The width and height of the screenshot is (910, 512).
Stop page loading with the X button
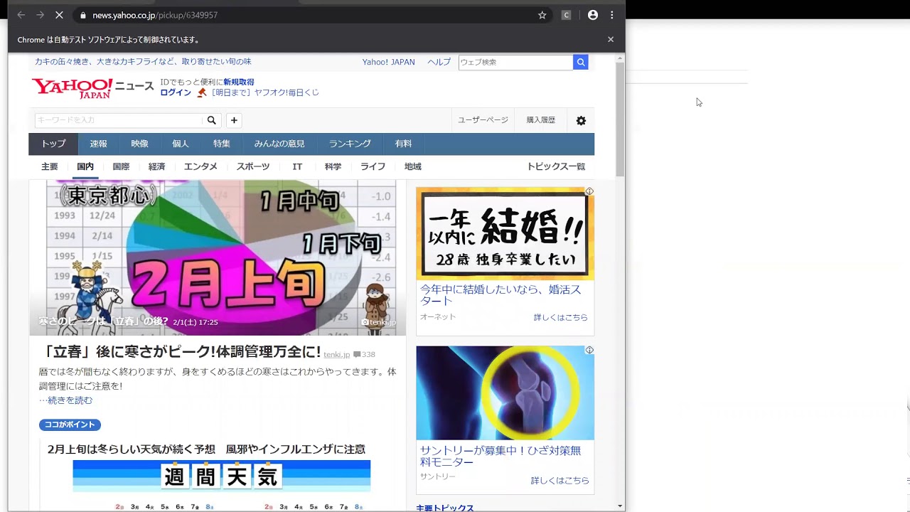pos(59,15)
